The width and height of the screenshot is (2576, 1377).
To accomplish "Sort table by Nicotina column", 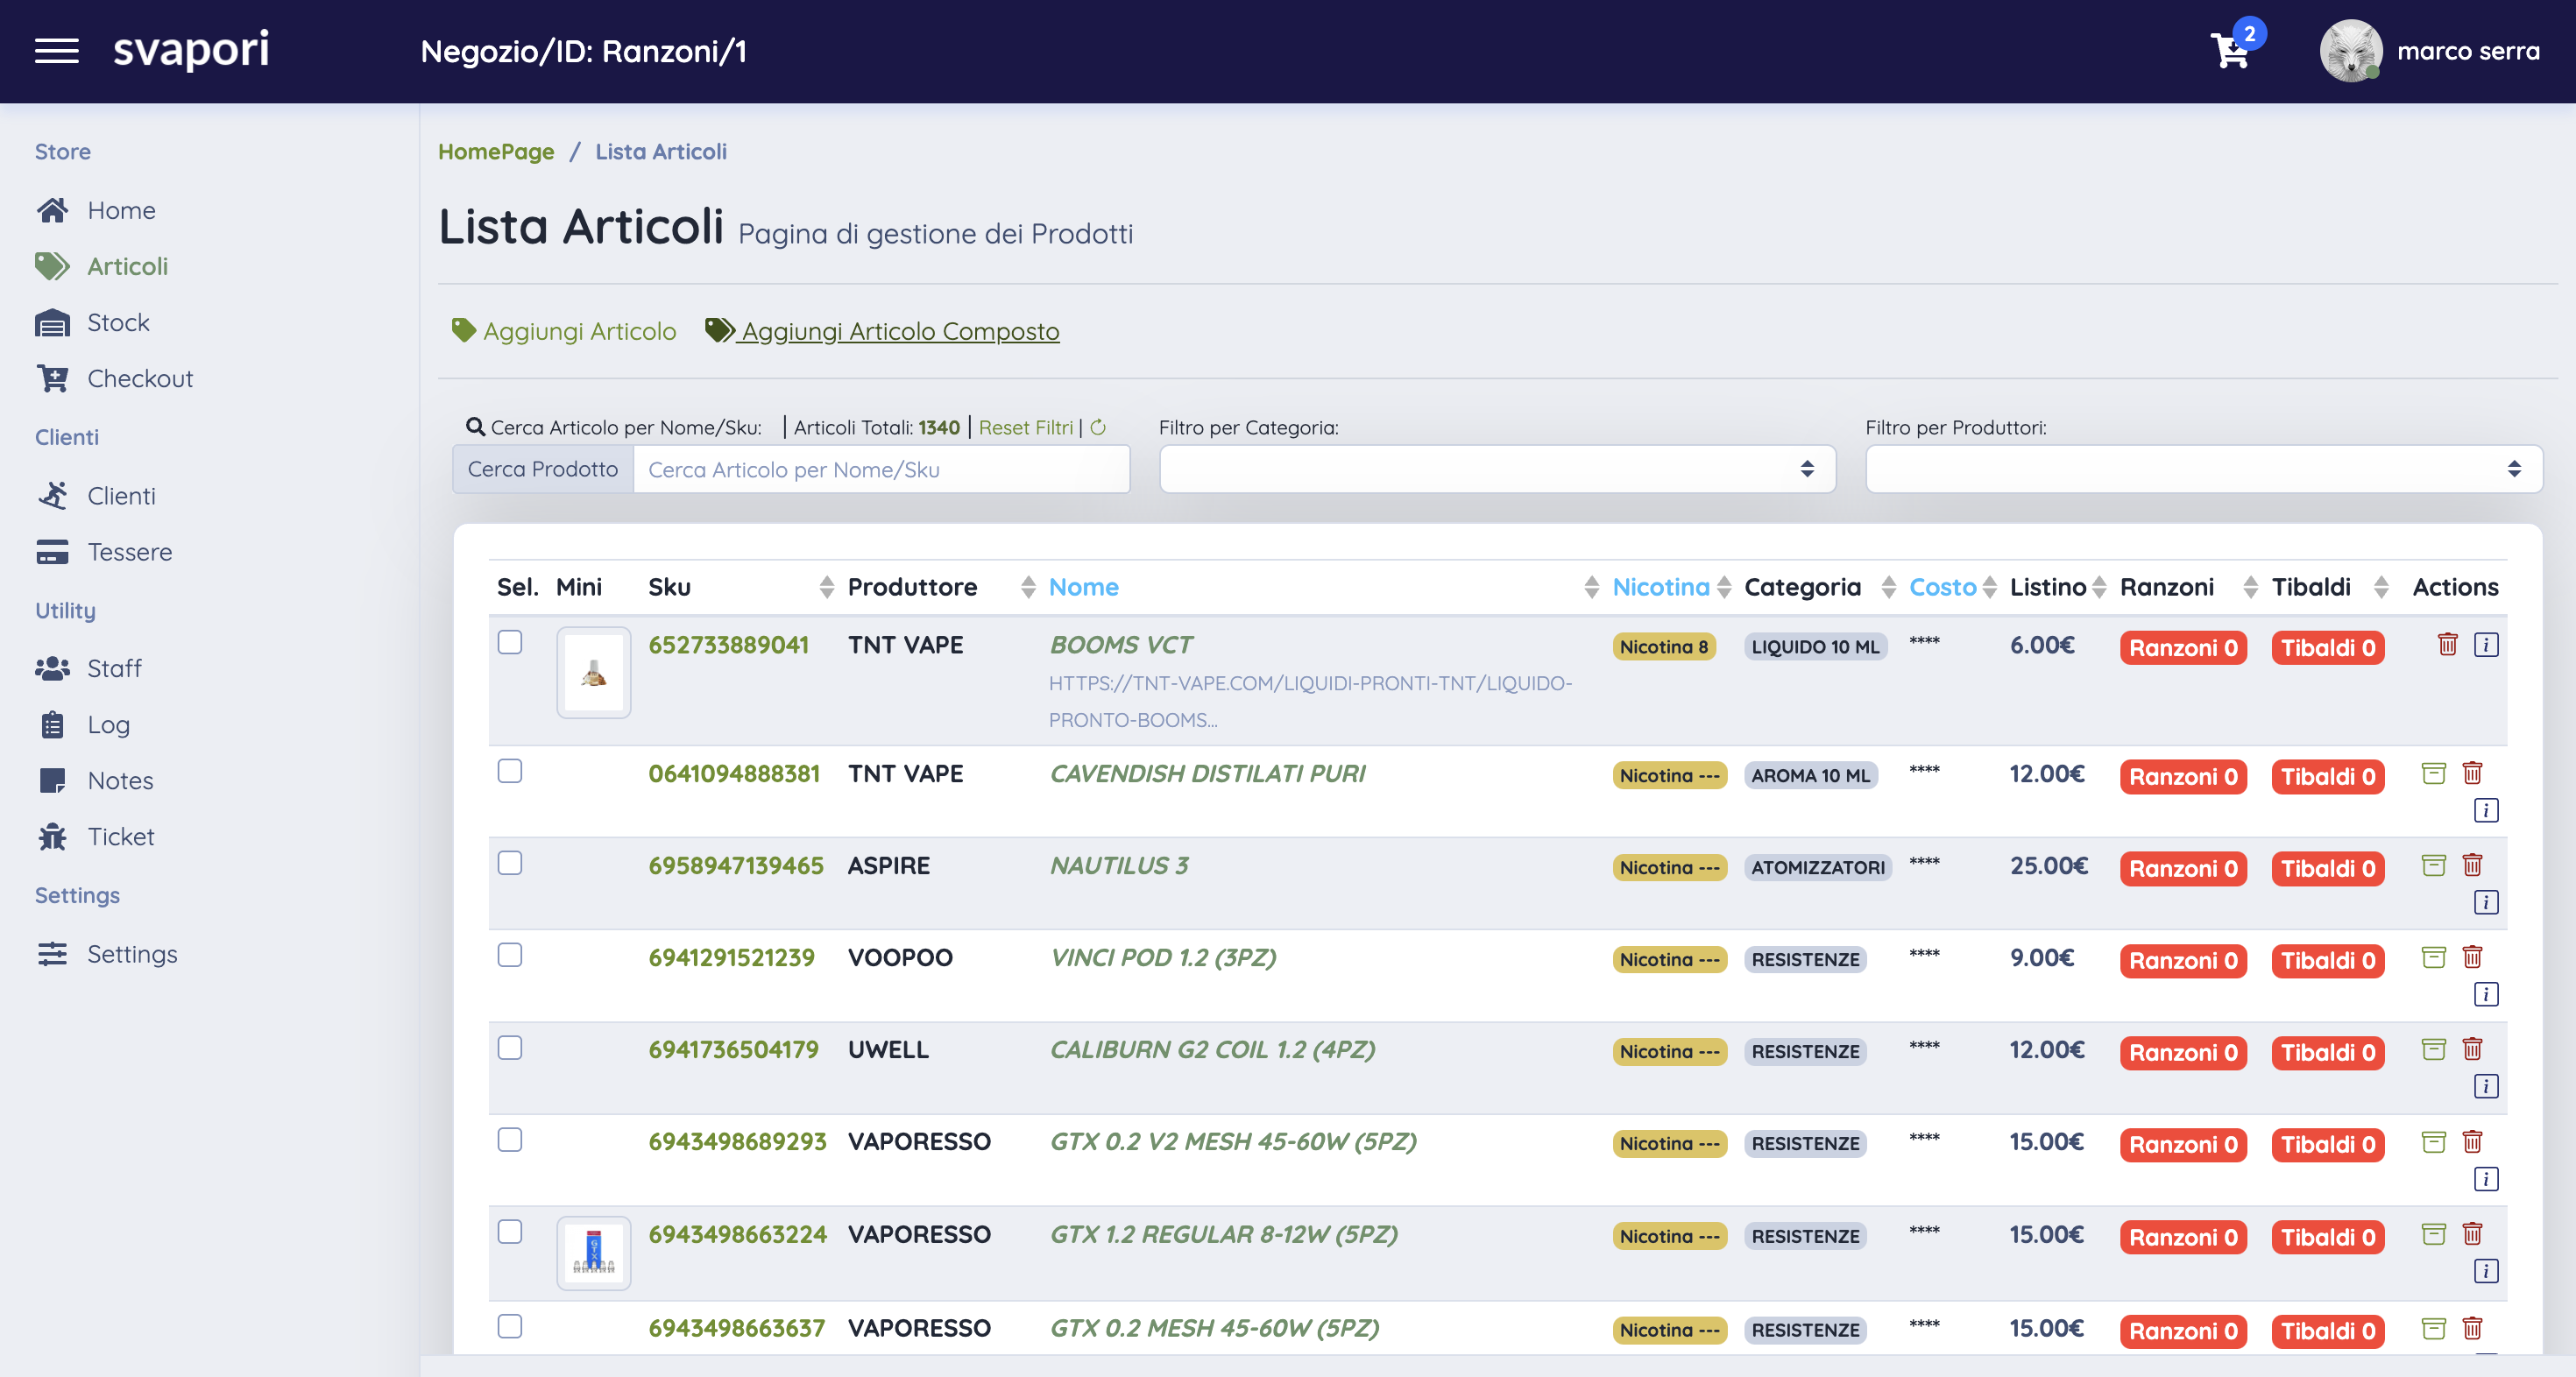I will (1724, 587).
